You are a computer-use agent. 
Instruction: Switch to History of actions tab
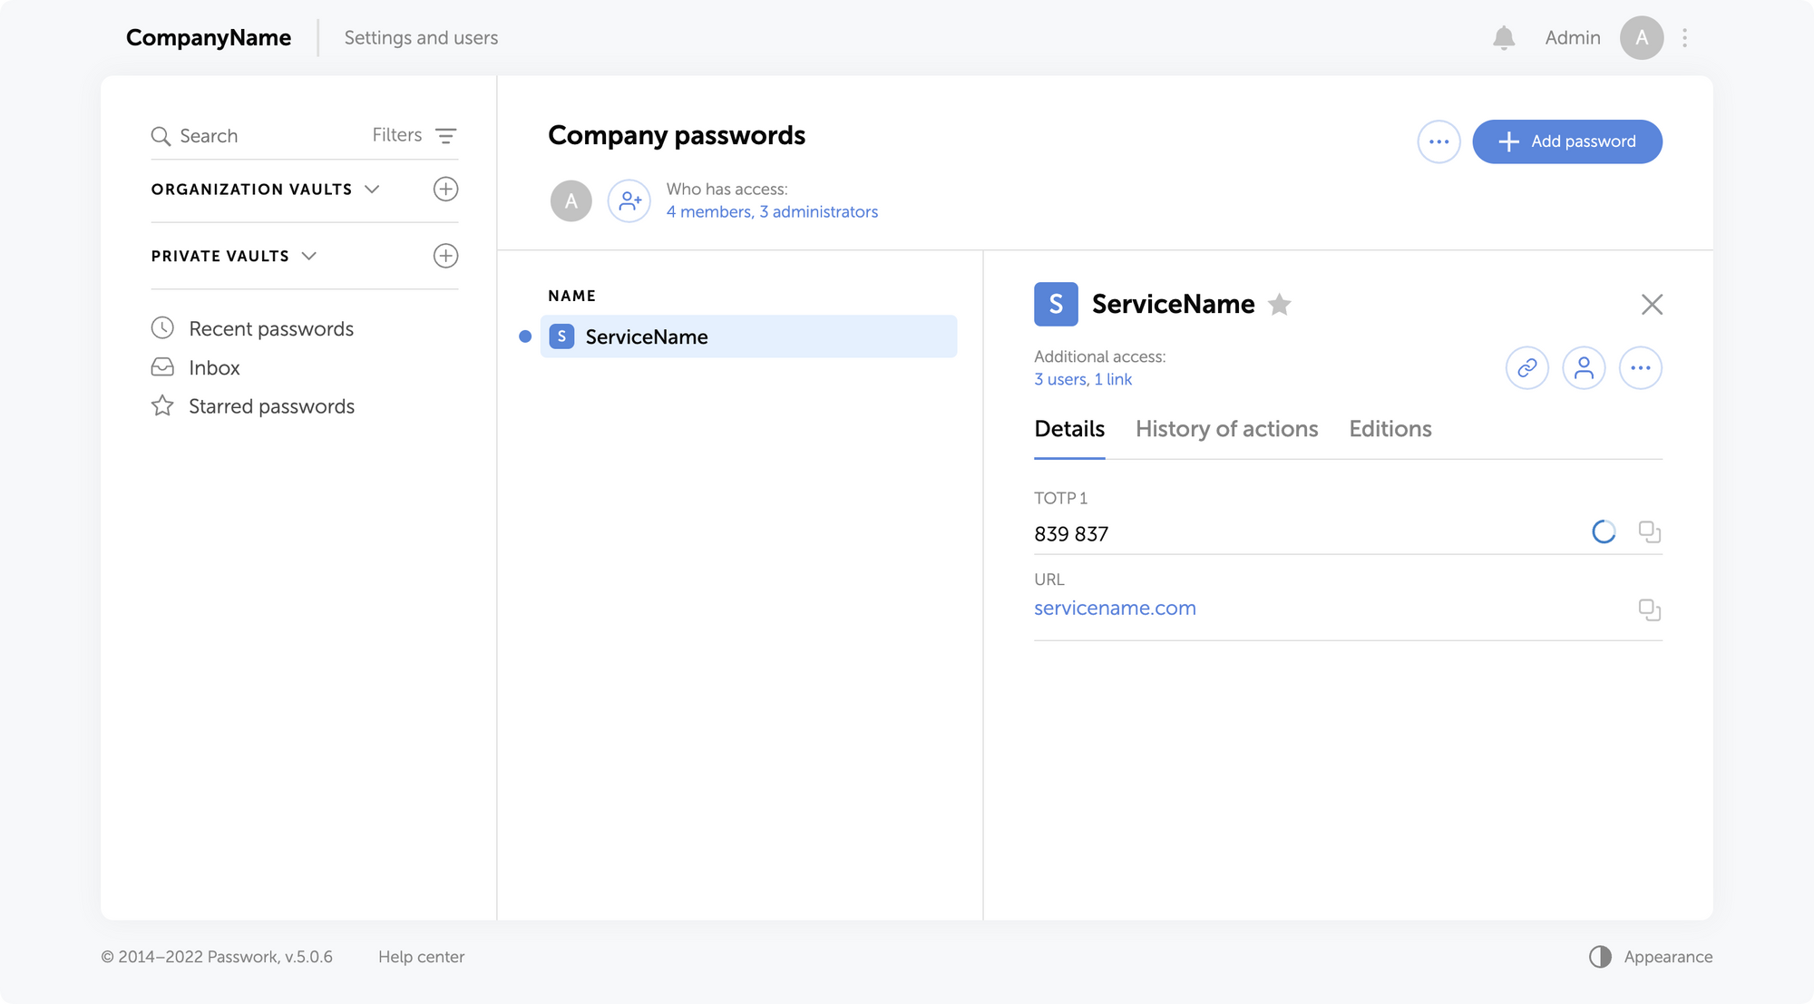(x=1226, y=429)
